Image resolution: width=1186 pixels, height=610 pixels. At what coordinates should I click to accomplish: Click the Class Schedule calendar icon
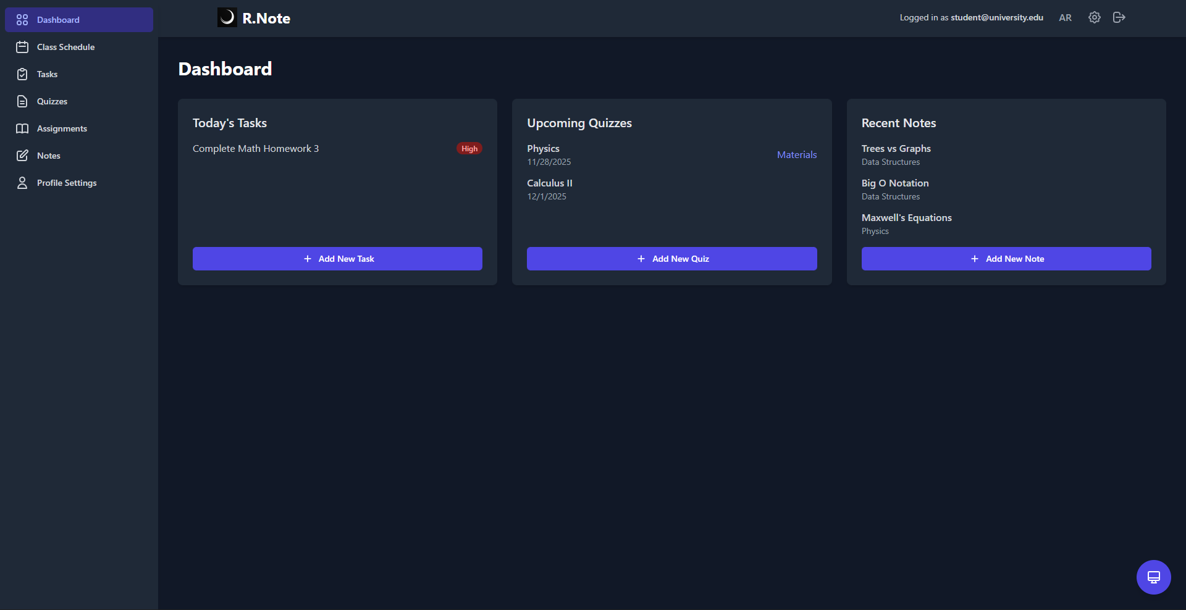(x=22, y=47)
